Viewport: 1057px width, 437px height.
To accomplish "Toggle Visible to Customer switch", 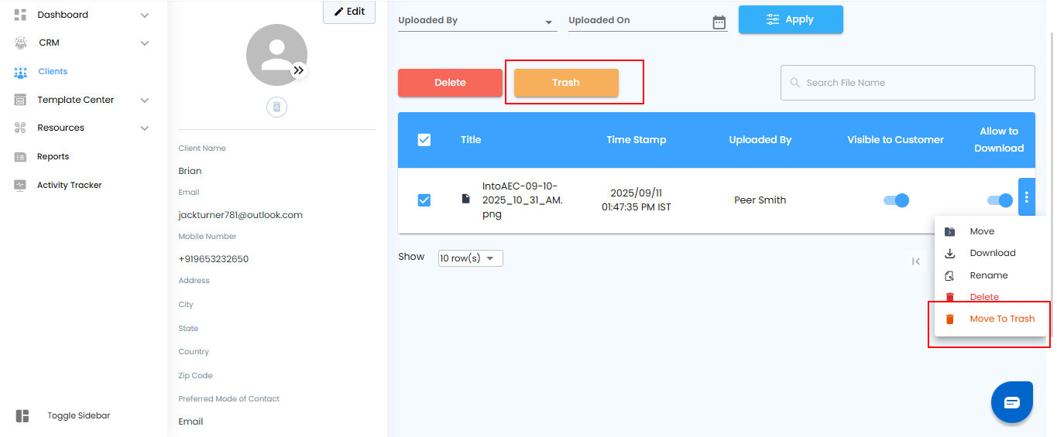I will [x=896, y=200].
